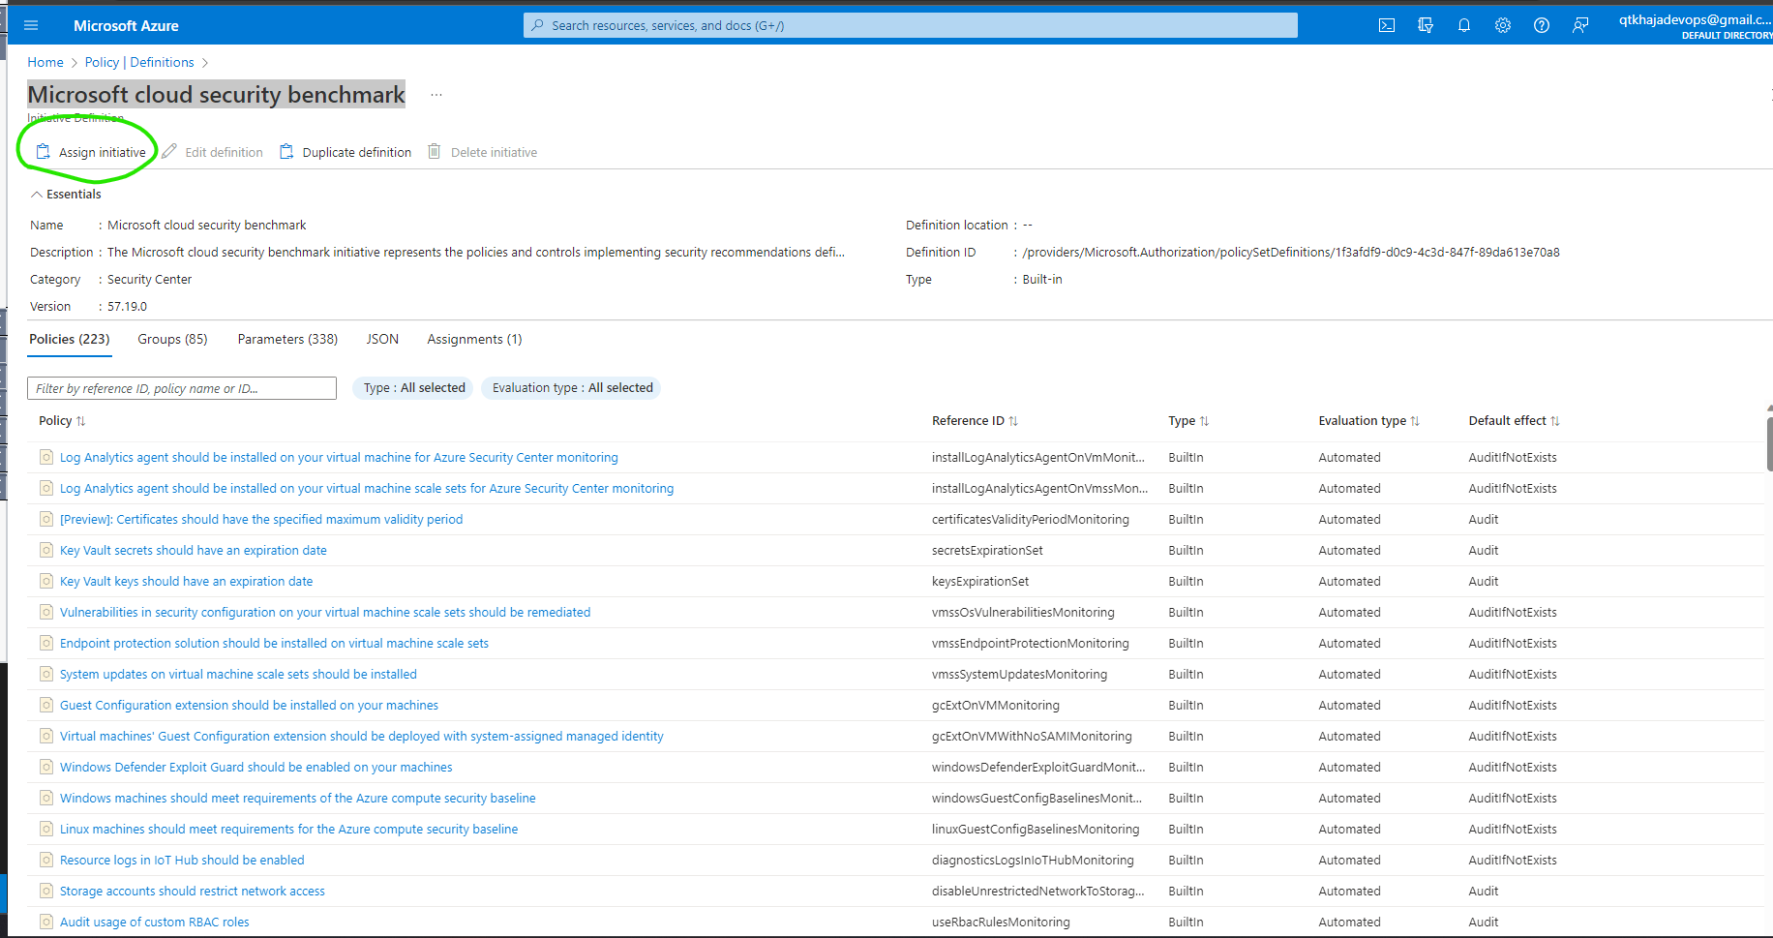Open the portal hamburger menu

[30, 25]
